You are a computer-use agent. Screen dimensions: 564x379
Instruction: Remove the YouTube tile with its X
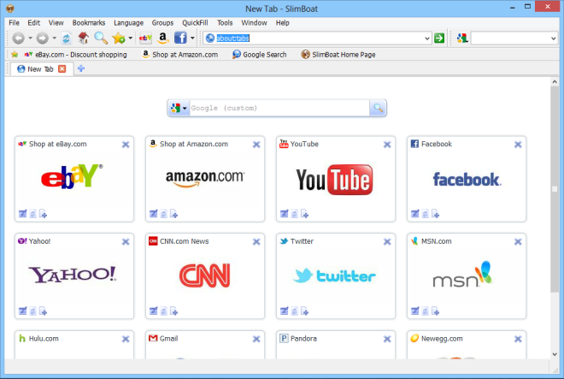(387, 145)
